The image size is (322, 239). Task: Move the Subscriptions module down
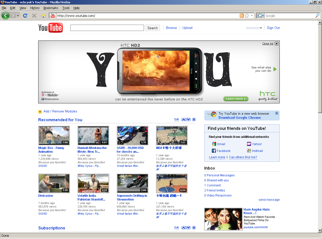pyautogui.click(x=188, y=228)
